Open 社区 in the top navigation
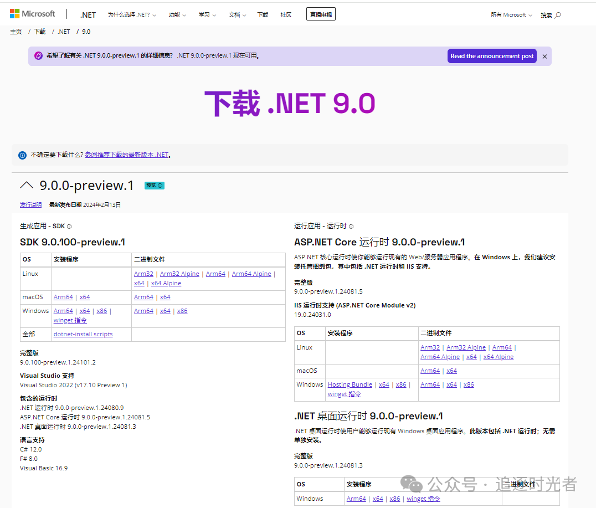 tap(286, 15)
